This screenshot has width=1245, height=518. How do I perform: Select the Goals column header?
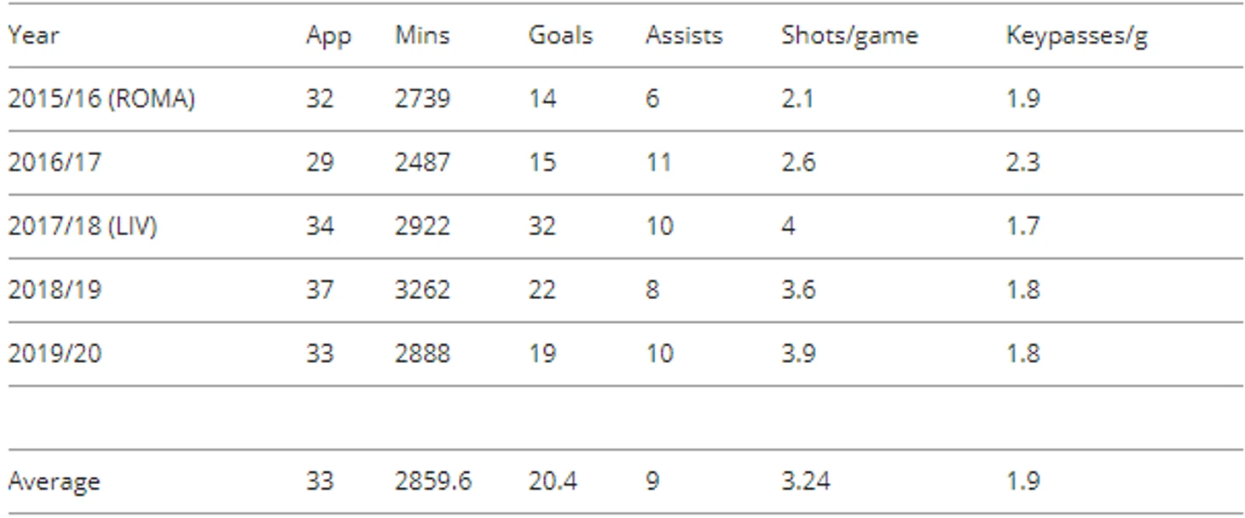coord(560,35)
